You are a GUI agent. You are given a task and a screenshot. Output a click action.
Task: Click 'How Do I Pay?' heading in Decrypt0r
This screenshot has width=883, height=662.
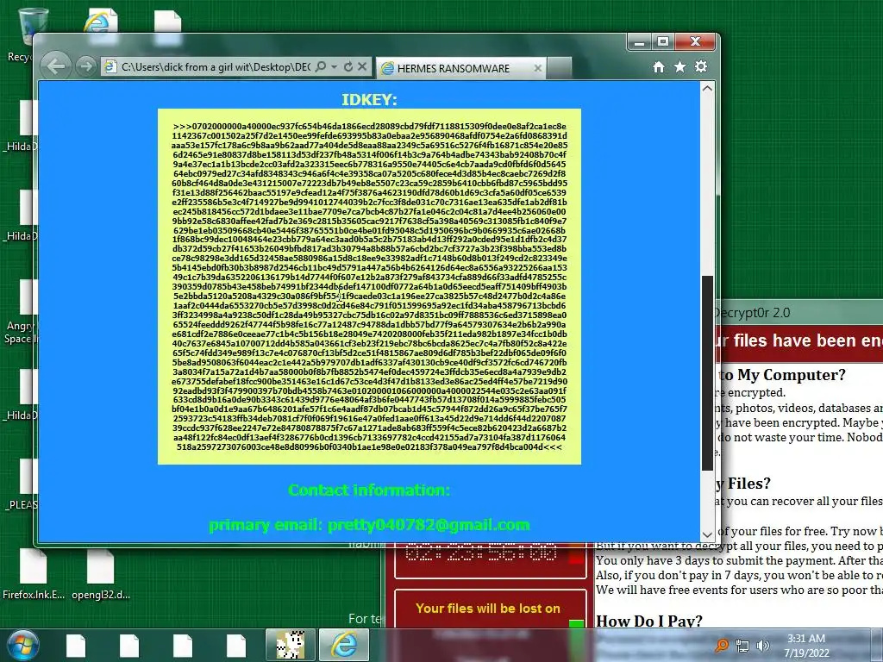coord(648,621)
